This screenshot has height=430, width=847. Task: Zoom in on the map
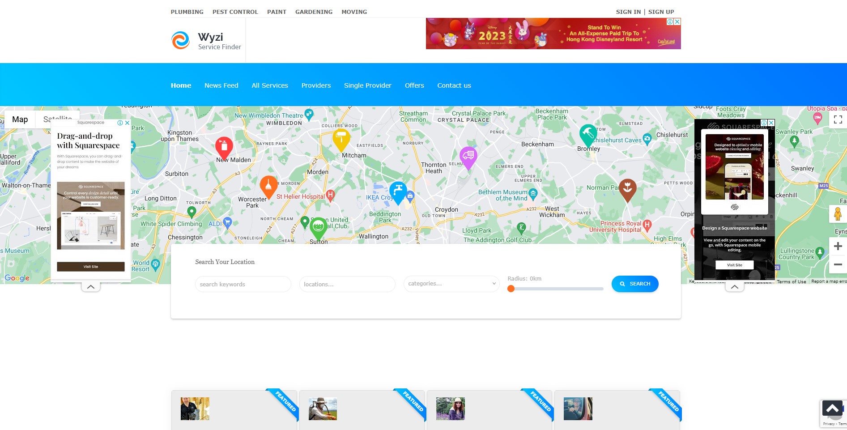coord(838,246)
